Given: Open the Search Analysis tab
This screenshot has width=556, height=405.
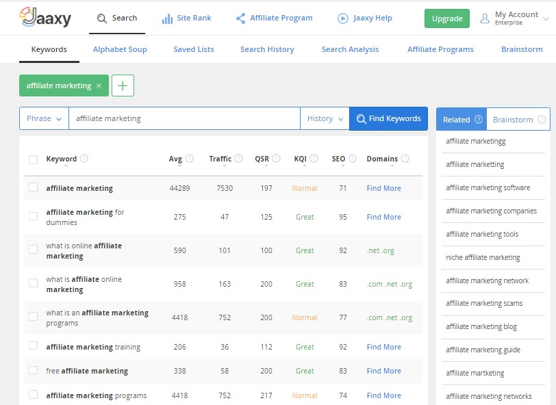Looking at the screenshot, I should point(350,49).
